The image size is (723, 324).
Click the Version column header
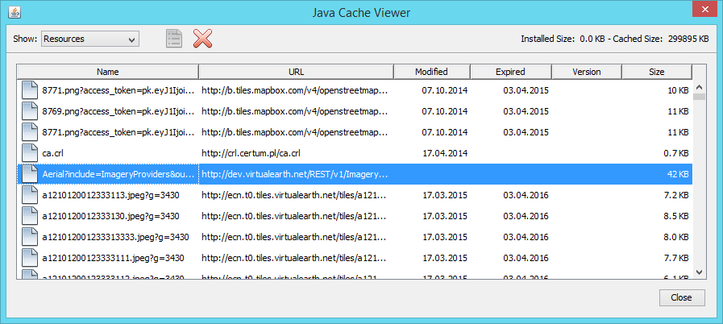(x=586, y=72)
